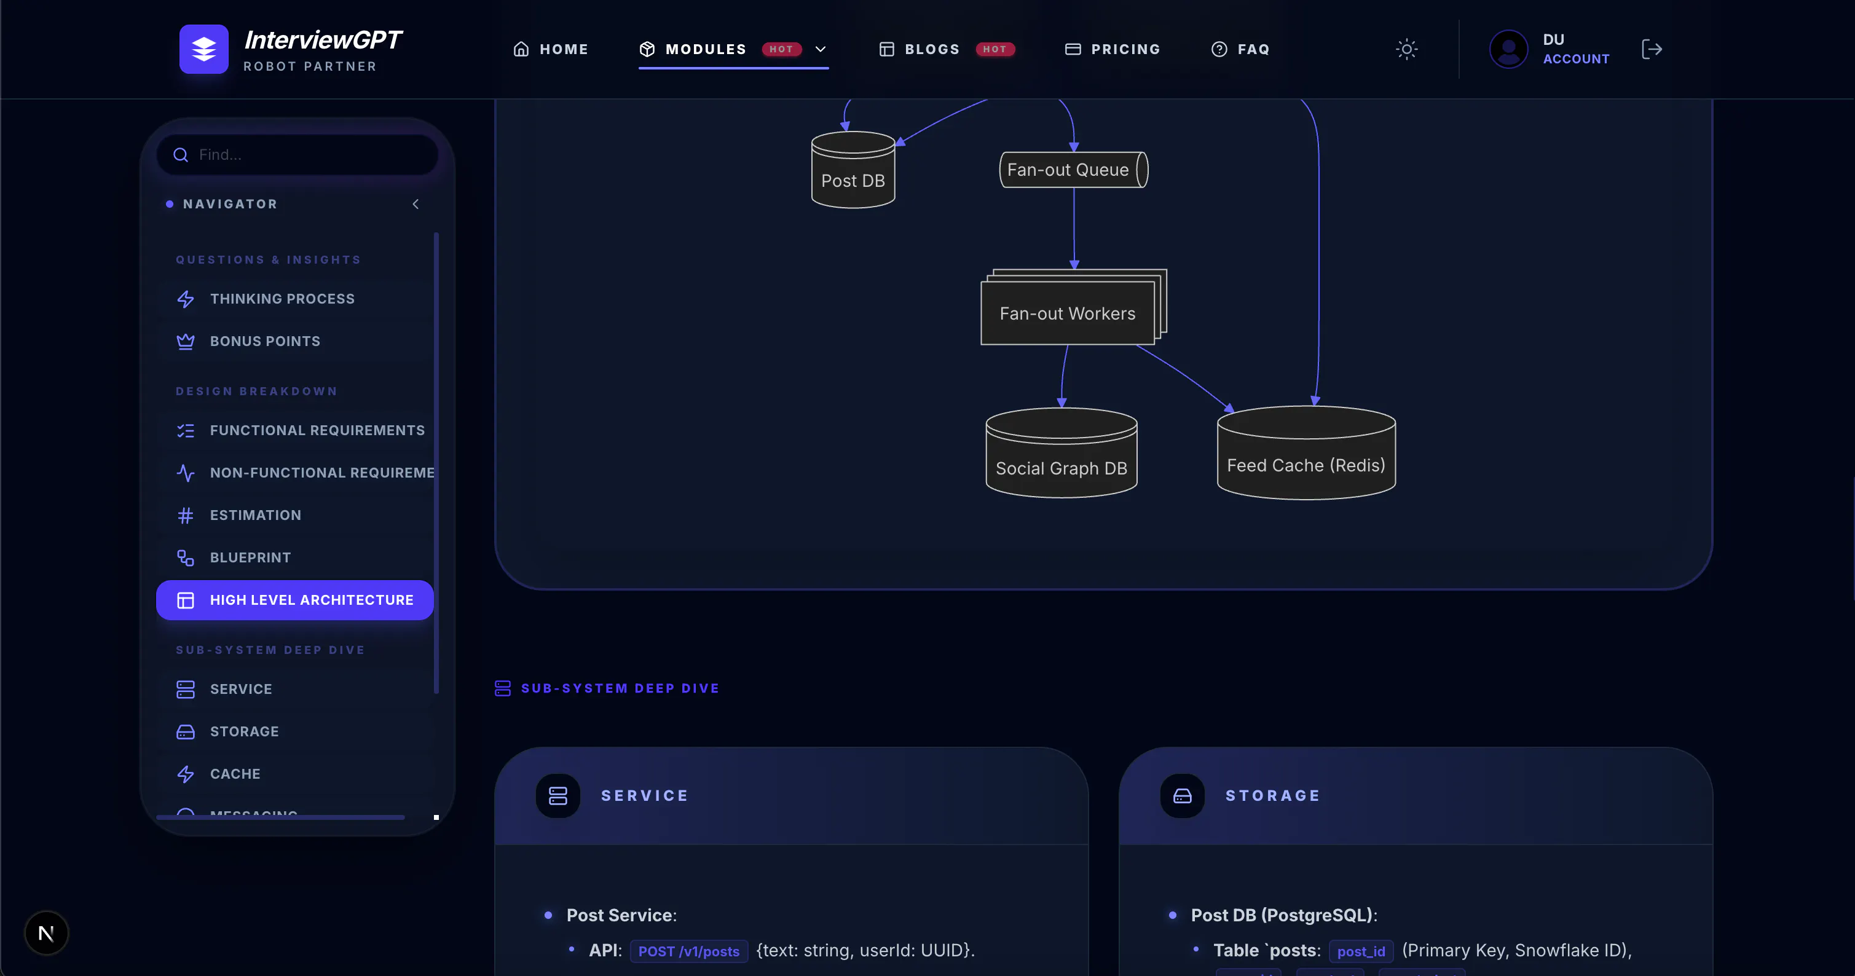Image resolution: width=1855 pixels, height=976 pixels.
Task: Click the Service server icon in sidebar
Action: click(x=186, y=690)
